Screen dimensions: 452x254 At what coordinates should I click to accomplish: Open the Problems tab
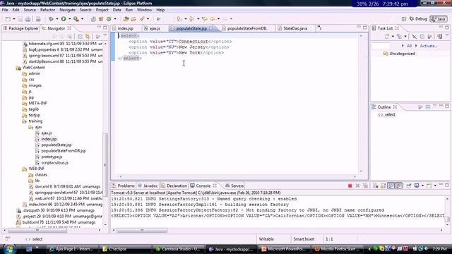123,186
